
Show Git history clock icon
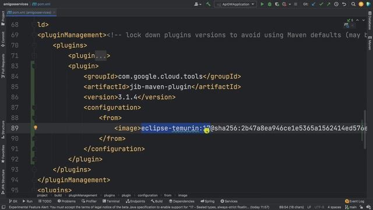(x=336, y=4)
